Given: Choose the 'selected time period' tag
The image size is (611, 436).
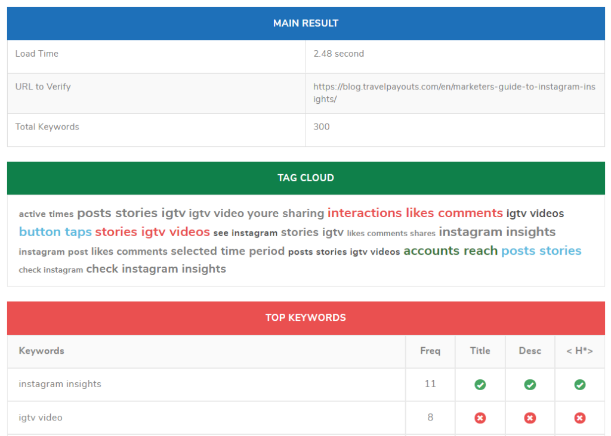Looking at the screenshot, I should click(227, 251).
